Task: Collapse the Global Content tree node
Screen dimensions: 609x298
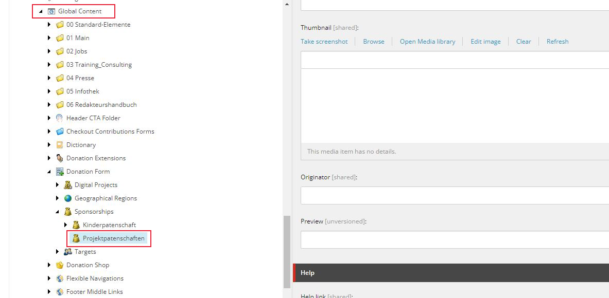Action: [x=41, y=12]
